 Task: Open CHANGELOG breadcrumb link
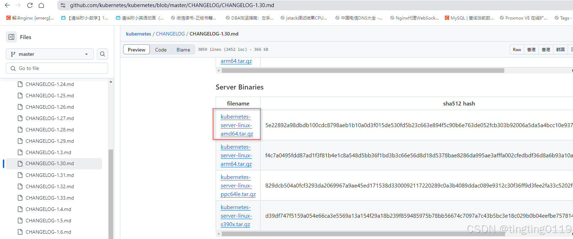[170, 34]
